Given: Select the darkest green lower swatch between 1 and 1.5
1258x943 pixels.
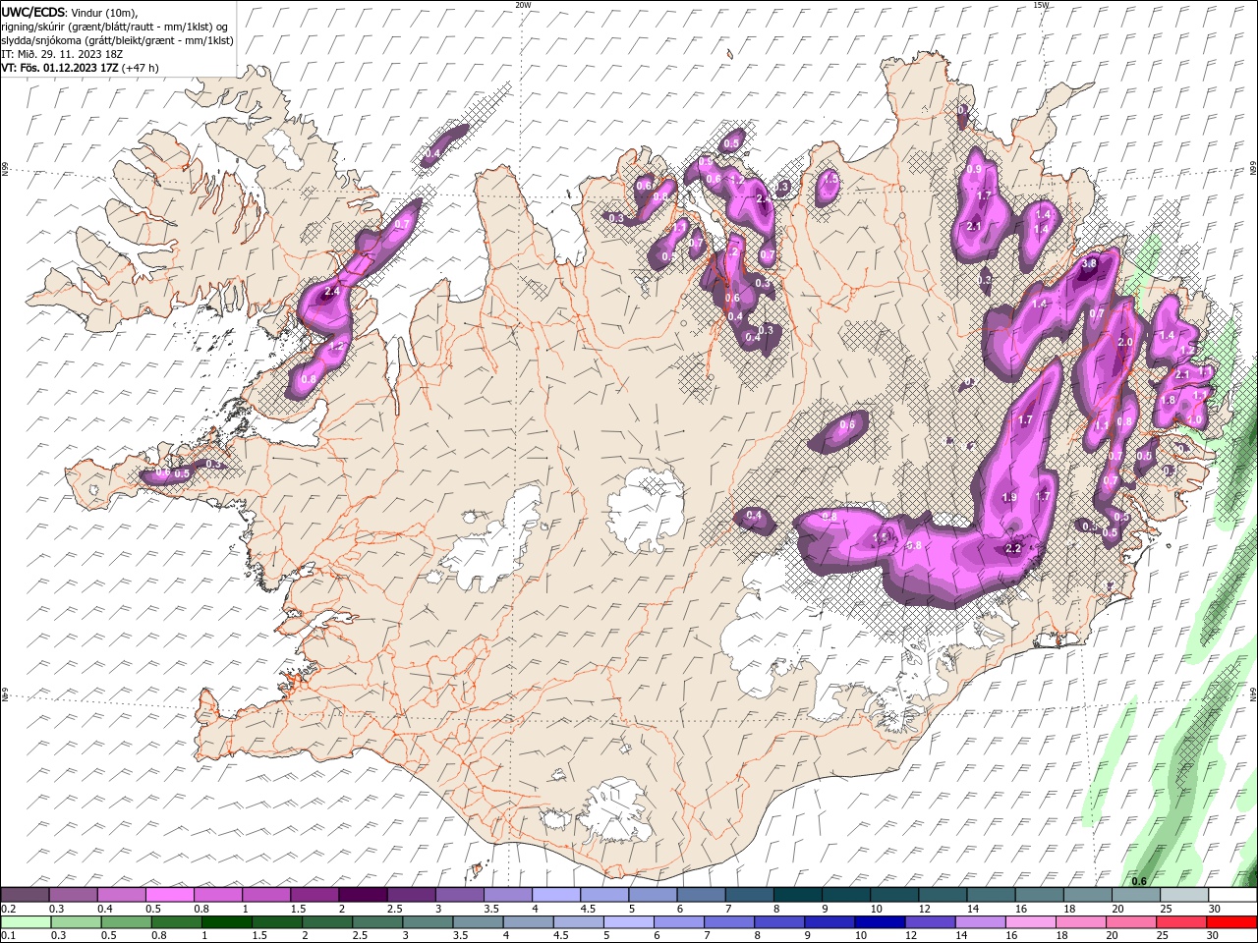Looking at the screenshot, I should [x=226, y=922].
